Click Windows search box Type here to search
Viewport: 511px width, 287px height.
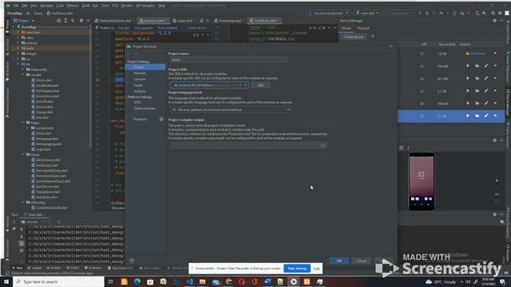(x=58, y=281)
